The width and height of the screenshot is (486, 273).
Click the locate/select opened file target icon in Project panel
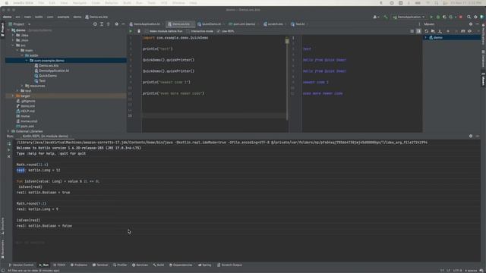pos(95,24)
